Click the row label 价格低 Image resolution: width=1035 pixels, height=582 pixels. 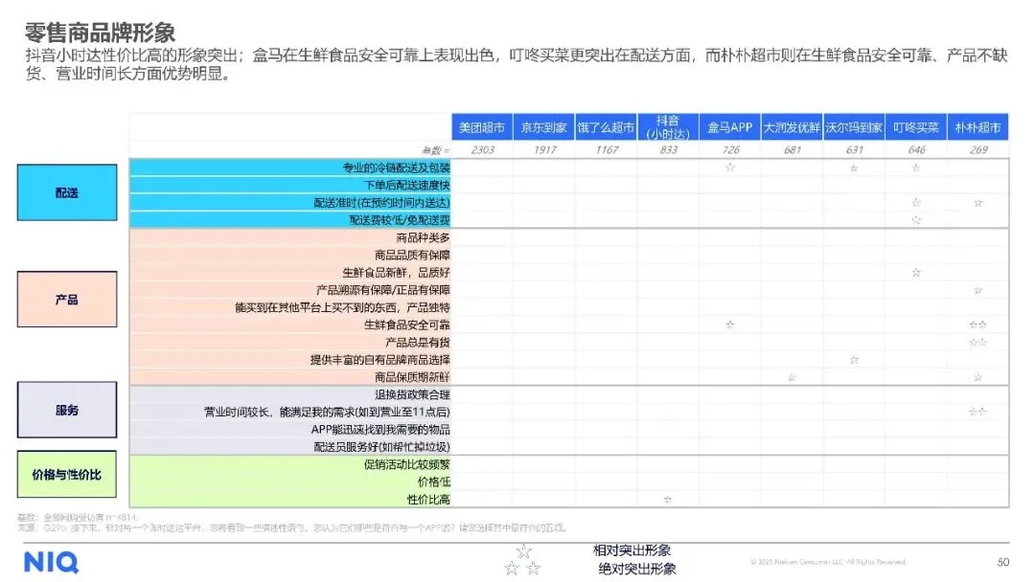pos(434,481)
